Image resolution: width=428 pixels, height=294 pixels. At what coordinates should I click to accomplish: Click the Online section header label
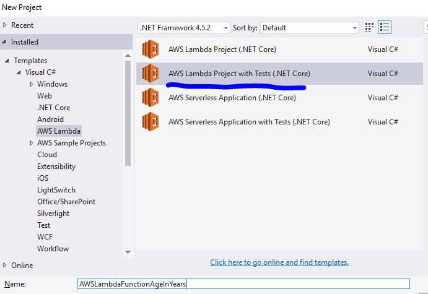(x=22, y=265)
